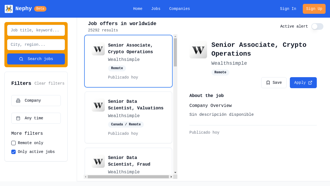Click the Nephy spider logo icon
Image resolution: width=330 pixels, height=186 pixels.
click(x=9, y=9)
